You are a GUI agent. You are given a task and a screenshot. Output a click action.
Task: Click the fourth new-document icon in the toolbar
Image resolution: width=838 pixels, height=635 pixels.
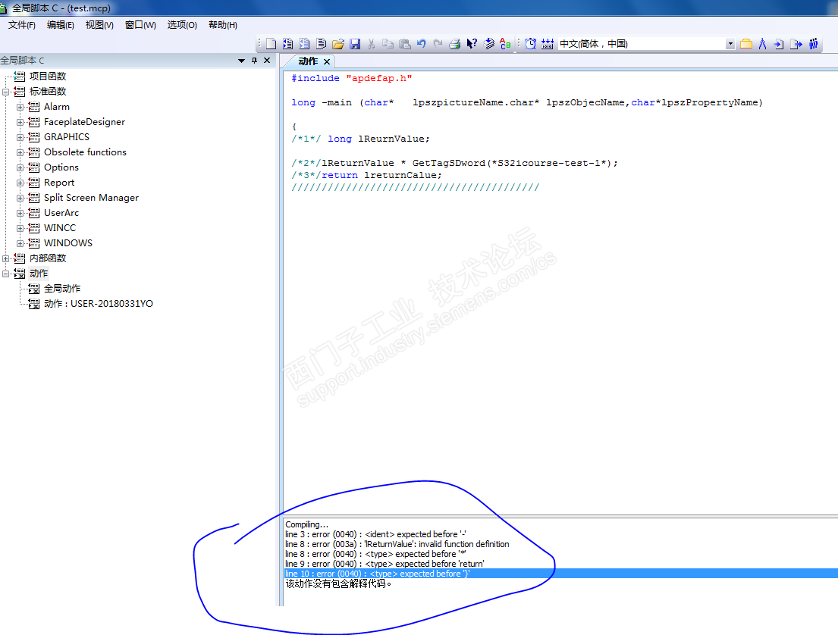pos(321,44)
